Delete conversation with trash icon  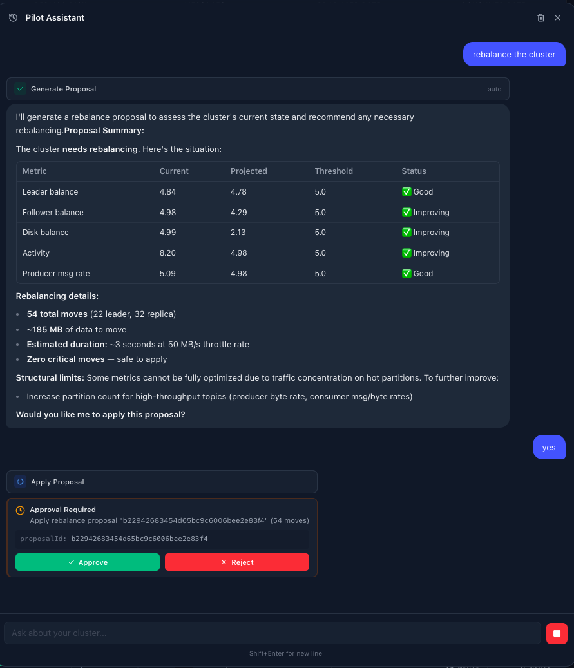(541, 17)
